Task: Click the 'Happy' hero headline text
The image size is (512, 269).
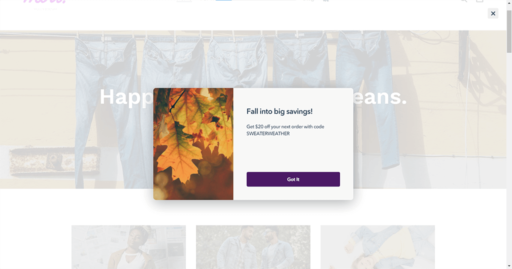Action: [126, 97]
